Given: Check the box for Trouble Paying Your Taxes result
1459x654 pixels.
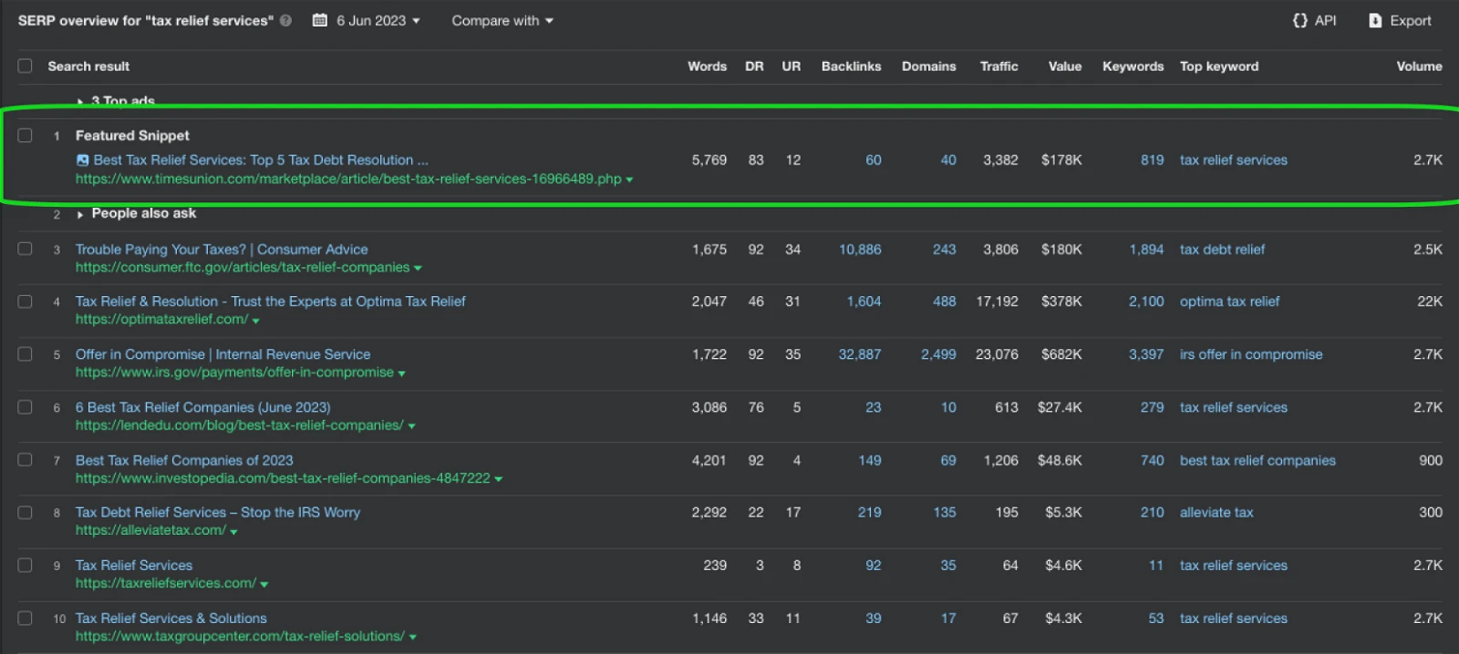Looking at the screenshot, I should pos(25,249).
